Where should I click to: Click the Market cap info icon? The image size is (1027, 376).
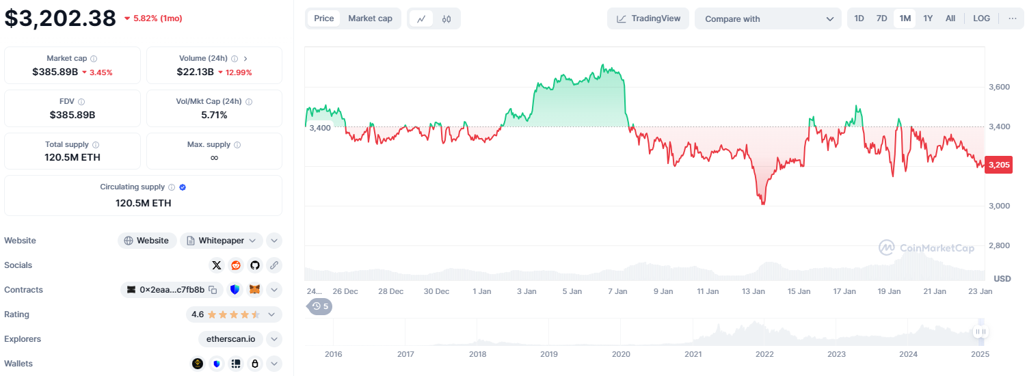coord(94,59)
